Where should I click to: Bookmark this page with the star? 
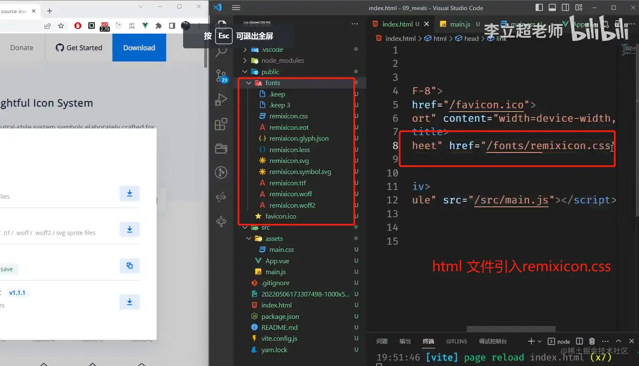pos(61,26)
